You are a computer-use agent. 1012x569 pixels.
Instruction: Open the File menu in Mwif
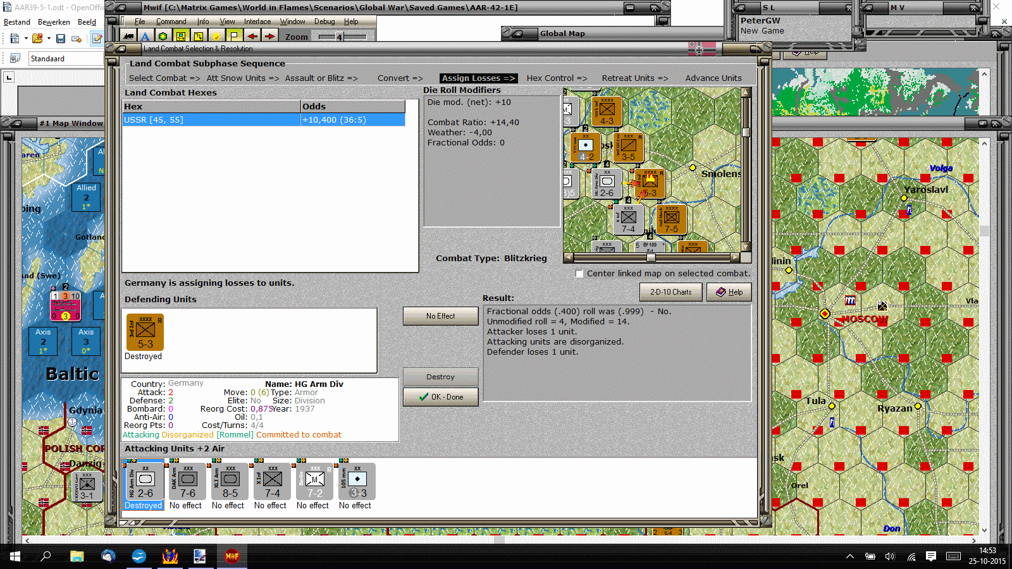point(140,21)
